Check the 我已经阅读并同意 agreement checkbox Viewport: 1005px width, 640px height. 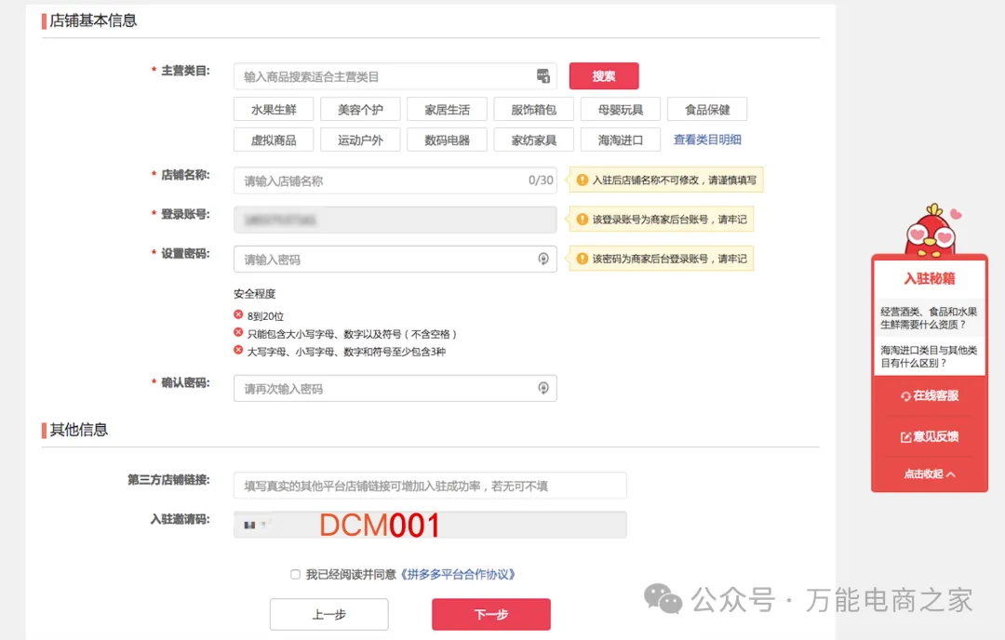(295, 575)
